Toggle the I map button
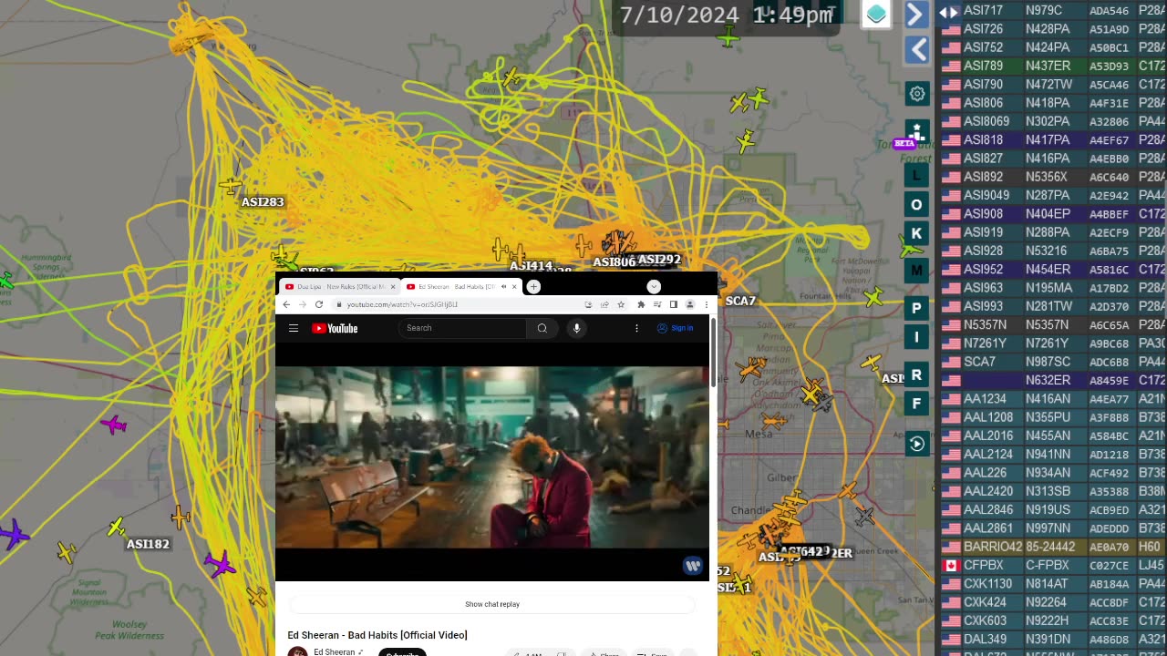This screenshot has height=656, width=1167. [916, 337]
